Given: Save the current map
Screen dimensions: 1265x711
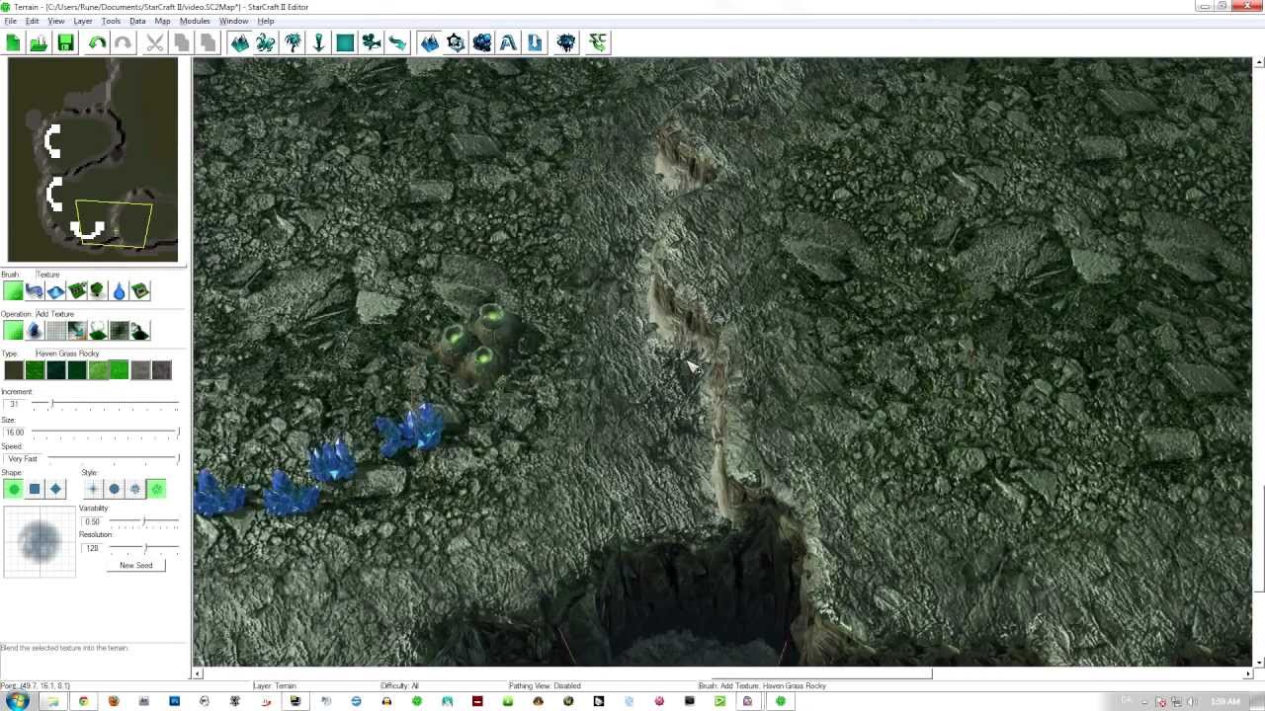Looking at the screenshot, I should (65, 42).
